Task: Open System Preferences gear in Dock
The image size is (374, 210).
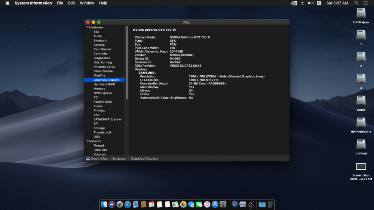Action: (223, 204)
